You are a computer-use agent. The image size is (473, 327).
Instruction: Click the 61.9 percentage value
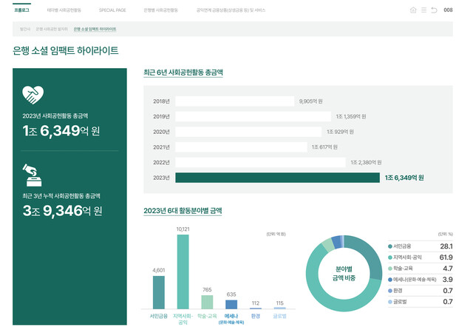pyautogui.click(x=446, y=257)
